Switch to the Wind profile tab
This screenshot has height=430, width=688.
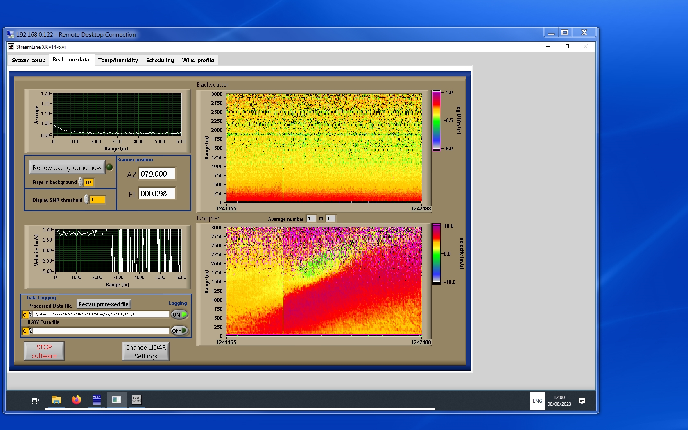[x=198, y=60]
